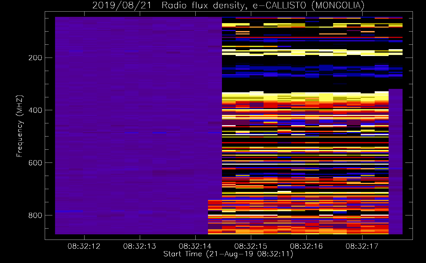Select the 600 frequency tick label
The image size is (426, 263).
(x=35, y=163)
